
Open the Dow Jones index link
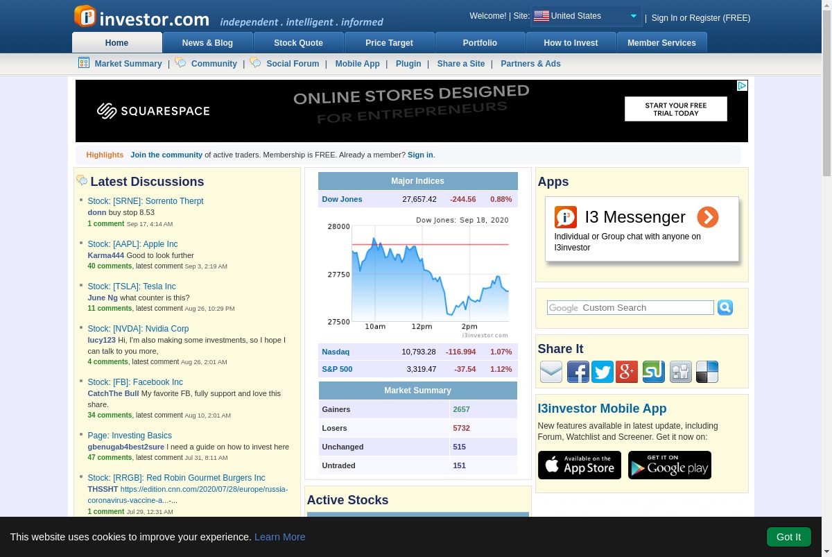click(x=342, y=199)
